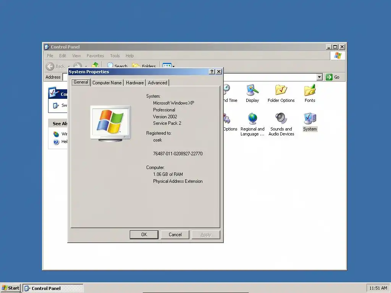Screen dimensions: 391x293
Task: Click the Windows XP monitor logo image
Action: coord(110,124)
